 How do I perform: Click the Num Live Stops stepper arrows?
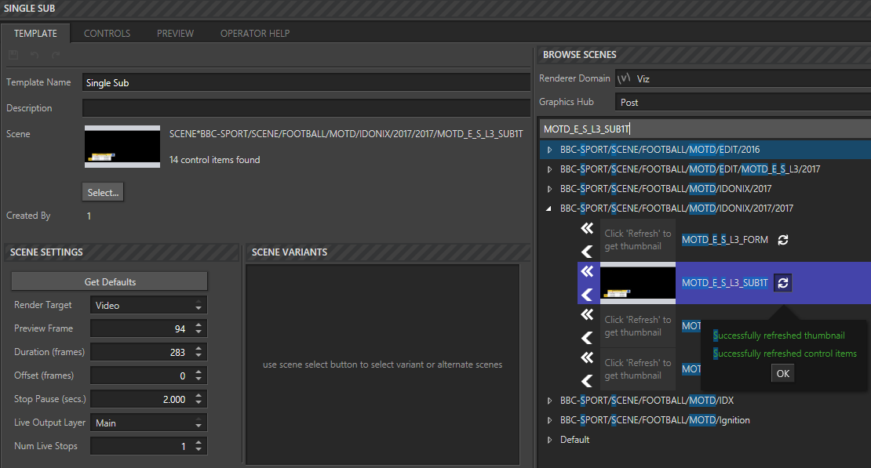[199, 446]
